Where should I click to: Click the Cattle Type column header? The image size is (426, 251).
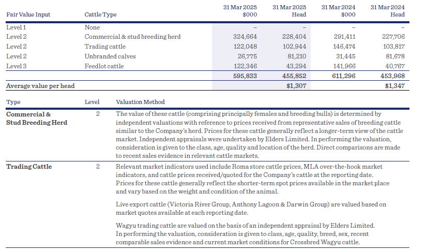click(x=100, y=14)
